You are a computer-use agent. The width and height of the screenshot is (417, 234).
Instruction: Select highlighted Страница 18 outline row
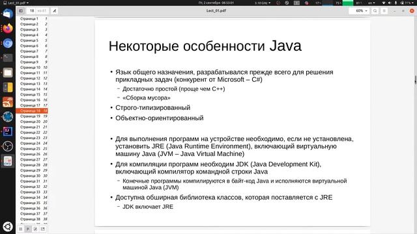[32, 110]
